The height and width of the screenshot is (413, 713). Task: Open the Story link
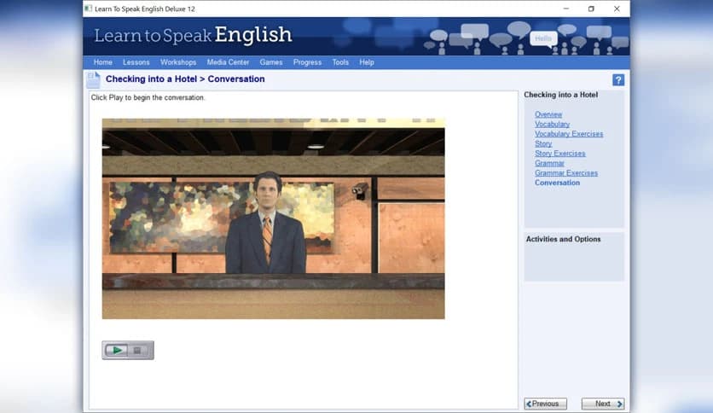click(x=543, y=143)
